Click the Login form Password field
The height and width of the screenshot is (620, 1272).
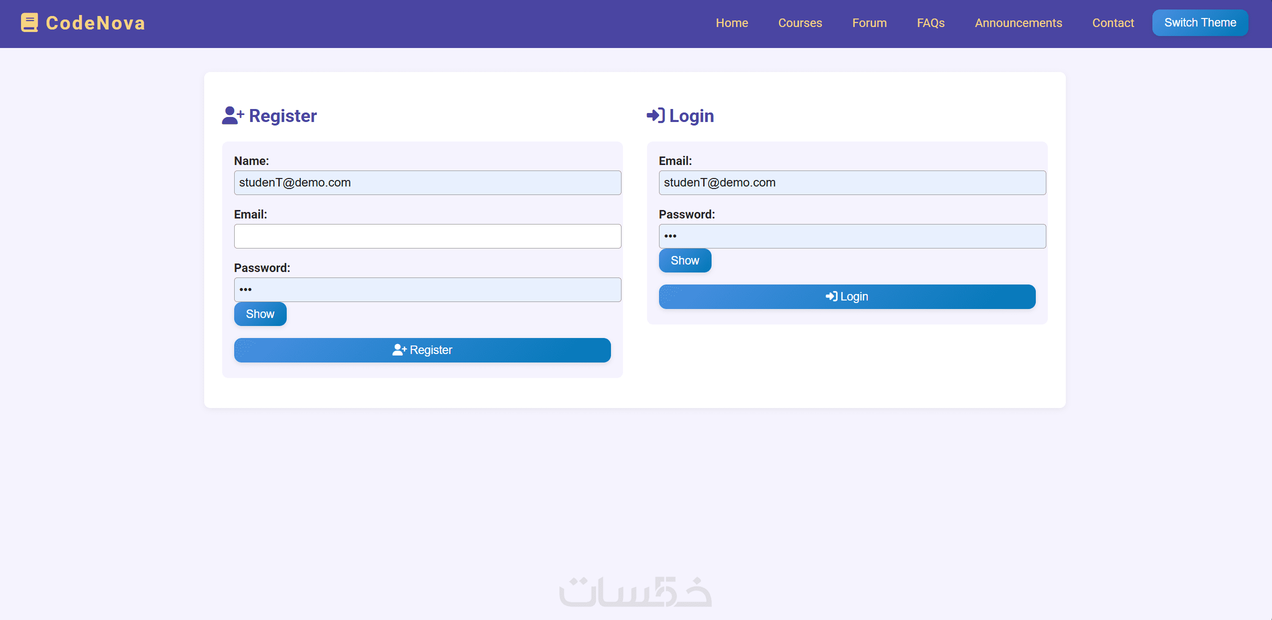tap(852, 236)
